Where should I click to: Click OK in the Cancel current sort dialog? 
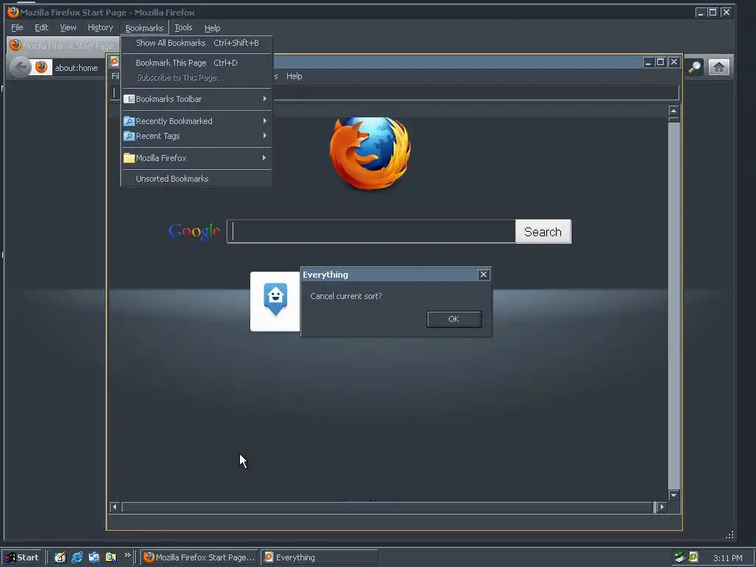pos(454,319)
